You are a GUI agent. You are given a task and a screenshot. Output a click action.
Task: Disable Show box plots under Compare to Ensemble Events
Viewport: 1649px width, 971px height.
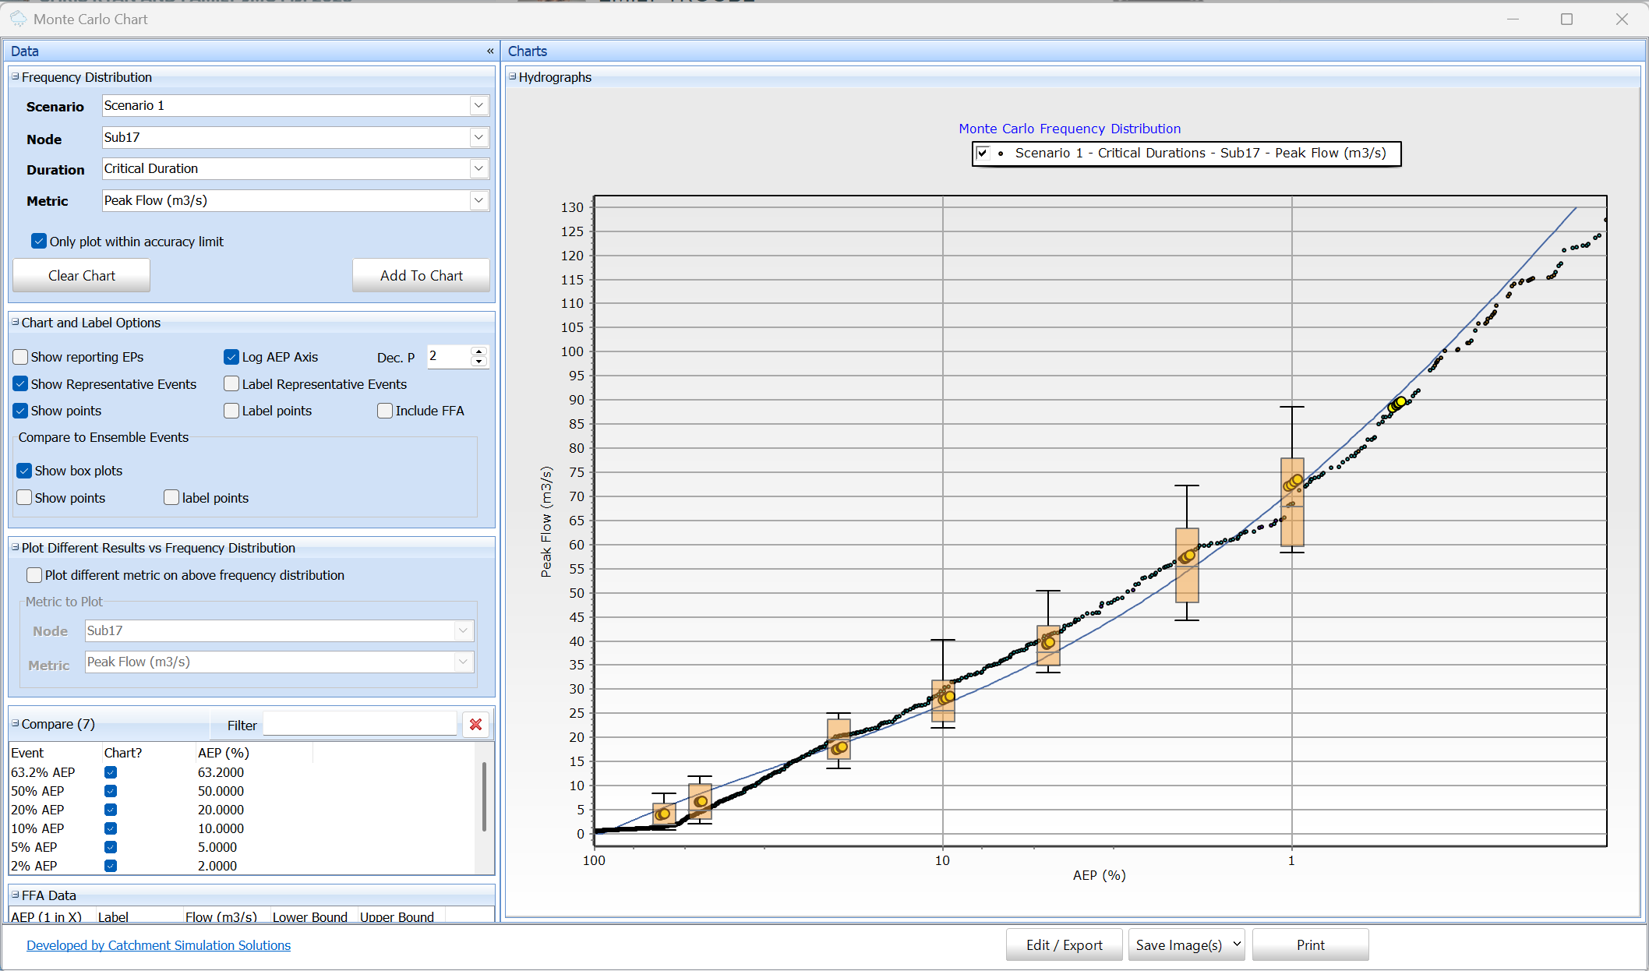(24, 470)
